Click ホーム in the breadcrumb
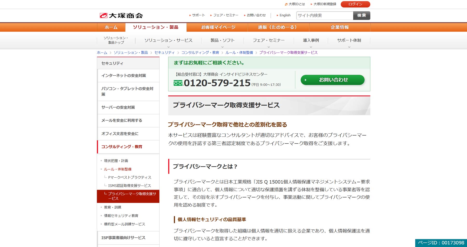This screenshot has width=467, height=247. (102, 53)
